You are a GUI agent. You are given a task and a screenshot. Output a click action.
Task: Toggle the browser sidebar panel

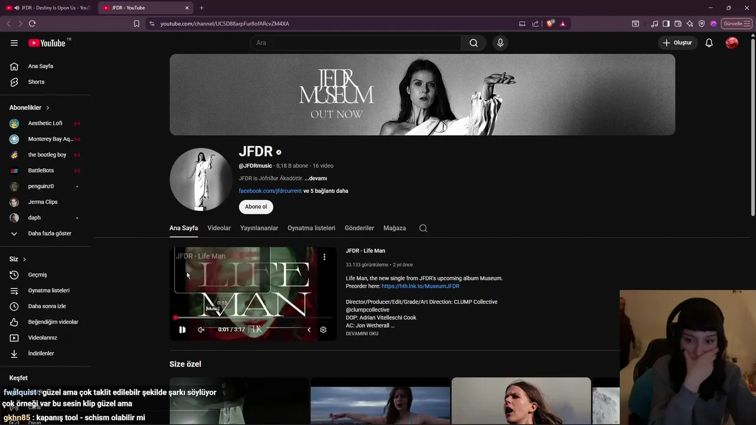tap(666, 24)
